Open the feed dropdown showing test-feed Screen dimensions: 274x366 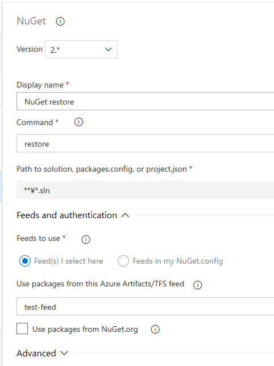click(145, 306)
